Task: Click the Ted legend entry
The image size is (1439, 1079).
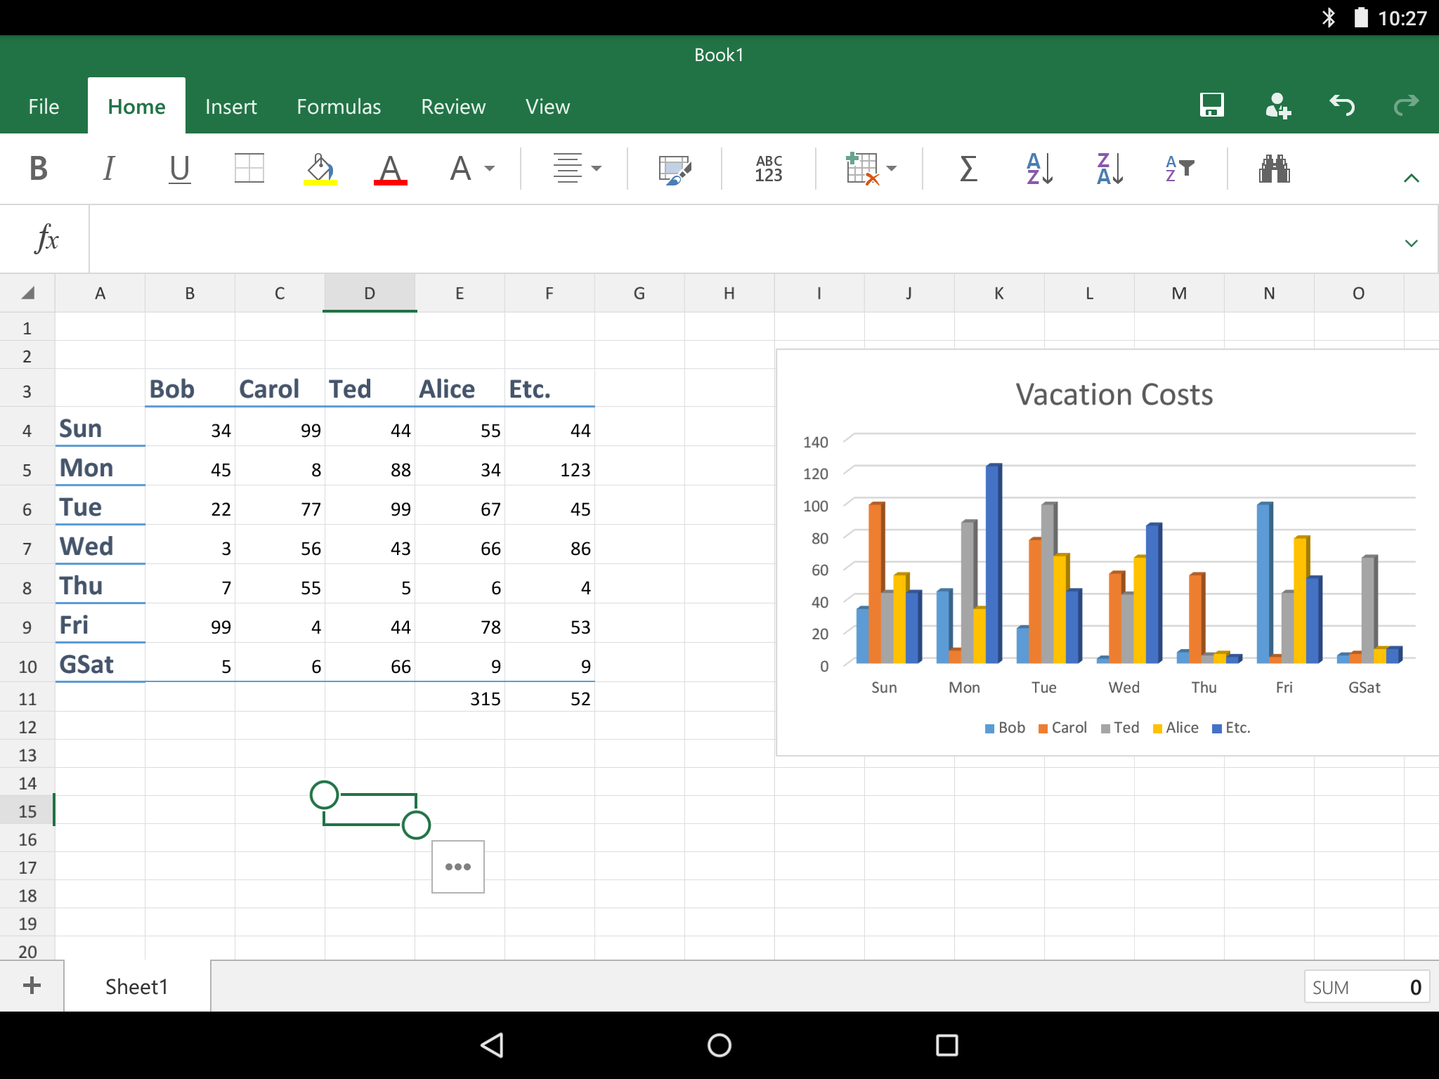Action: [x=1120, y=728]
